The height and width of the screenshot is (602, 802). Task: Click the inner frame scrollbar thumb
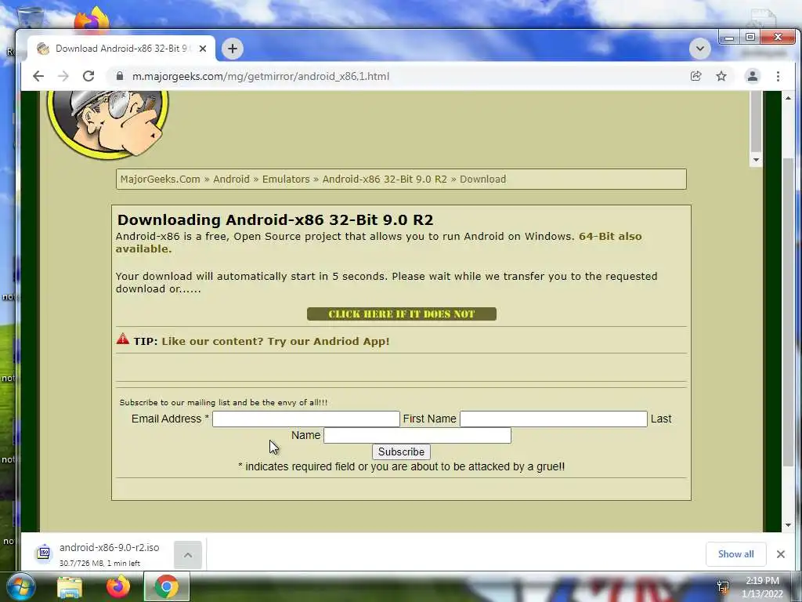coord(756,121)
